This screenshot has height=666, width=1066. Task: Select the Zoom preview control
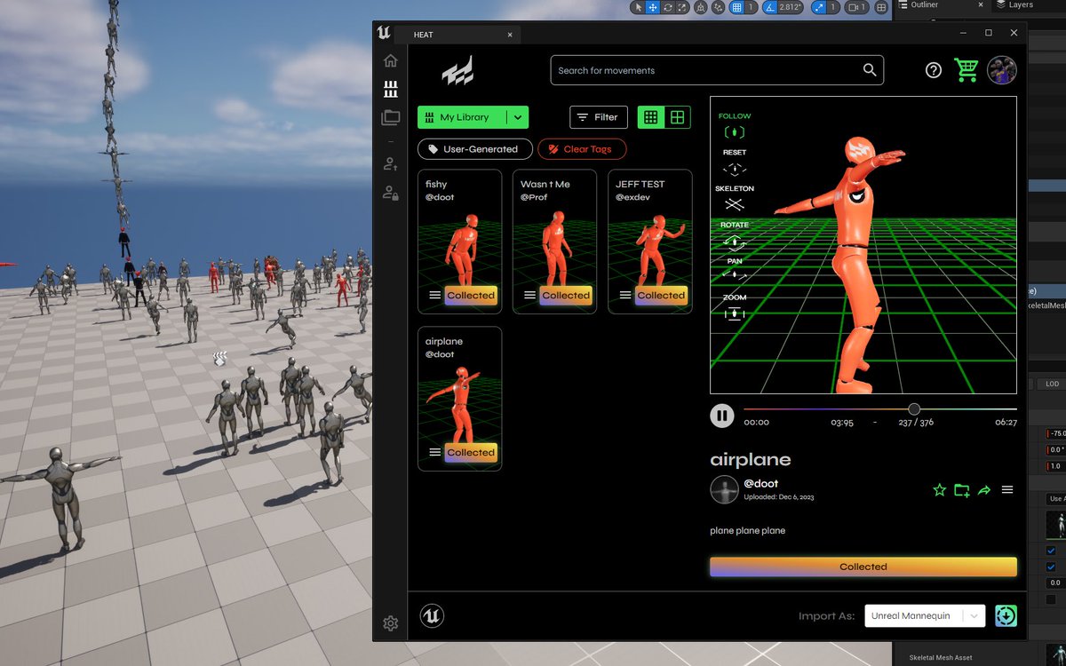coord(735,307)
